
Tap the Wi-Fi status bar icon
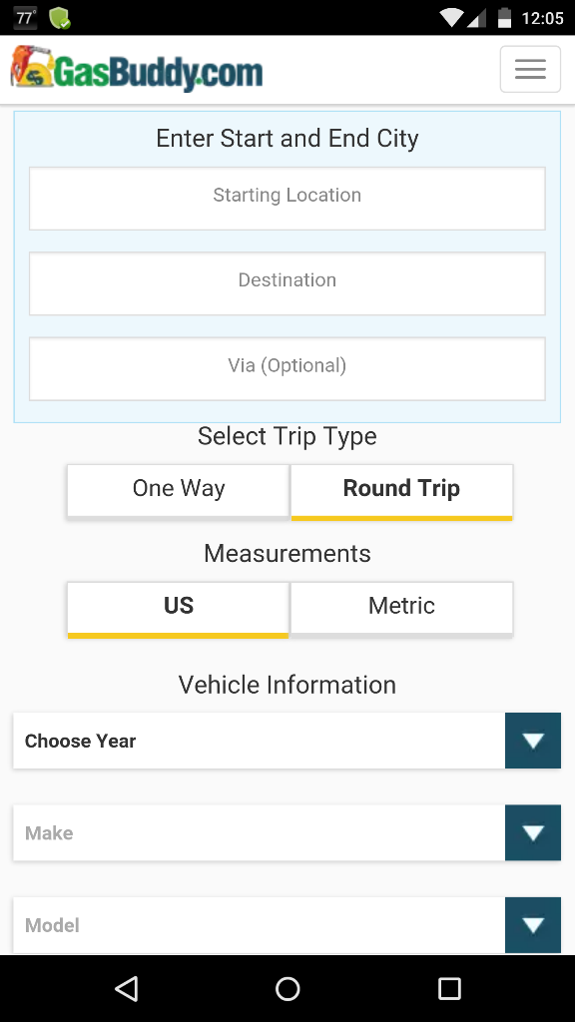(x=451, y=17)
